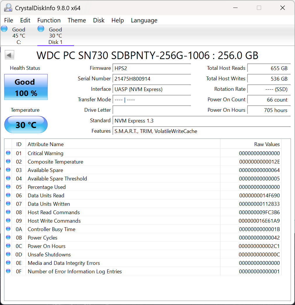Click the empty Drive Letter field
Viewport: 295px width, 305px height.
152,110
